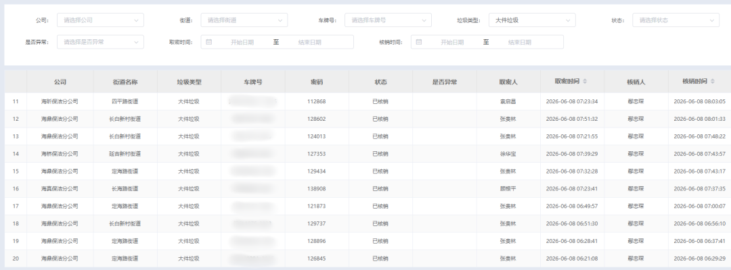Click the 状态 column header

(x=380, y=82)
